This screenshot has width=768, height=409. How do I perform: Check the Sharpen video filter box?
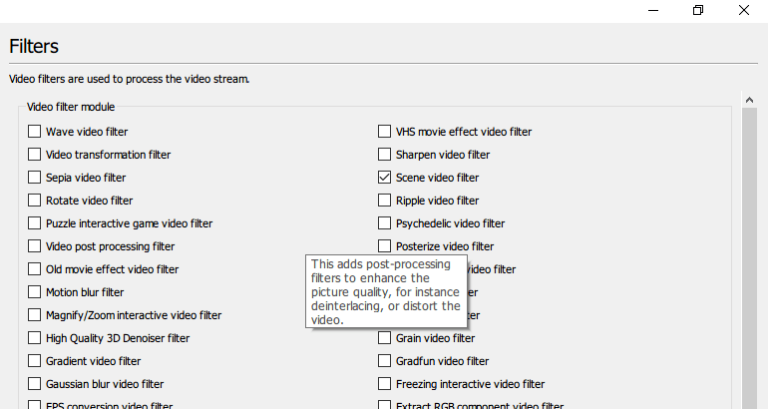(384, 155)
